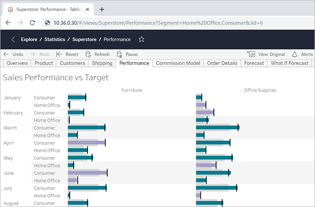
Task: Select July Consumer Office Supplies bar
Action: click(x=217, y=188)
